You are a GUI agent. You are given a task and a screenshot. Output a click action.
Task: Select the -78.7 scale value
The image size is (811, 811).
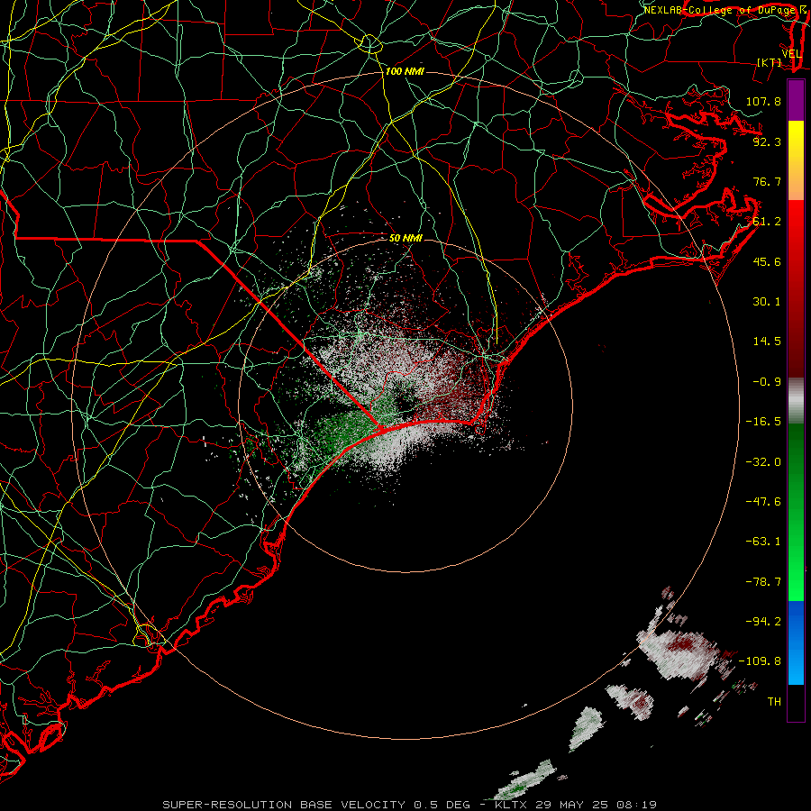[x=763, y=582]
